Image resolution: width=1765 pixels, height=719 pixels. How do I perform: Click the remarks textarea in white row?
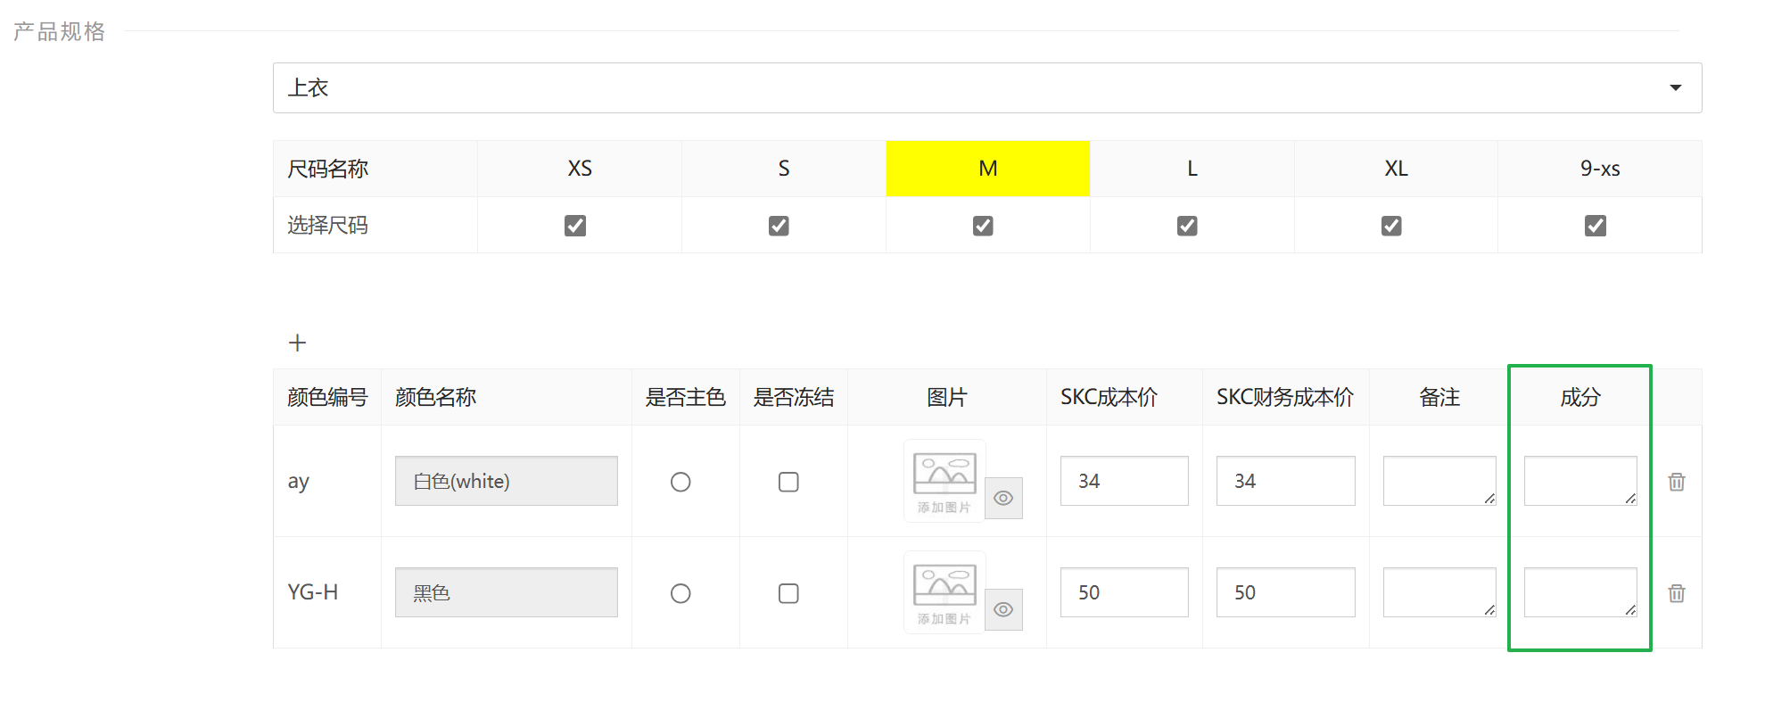1439,481
